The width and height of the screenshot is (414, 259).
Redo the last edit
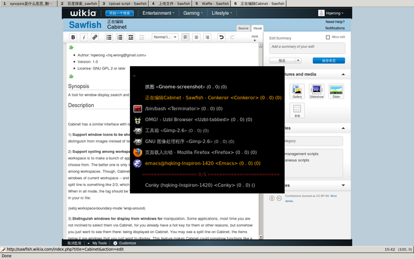tap(232, 38)
